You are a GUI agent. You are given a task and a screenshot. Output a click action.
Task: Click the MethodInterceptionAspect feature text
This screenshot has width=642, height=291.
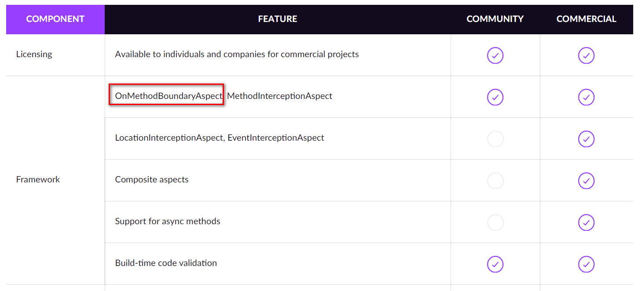coord(280,96)
